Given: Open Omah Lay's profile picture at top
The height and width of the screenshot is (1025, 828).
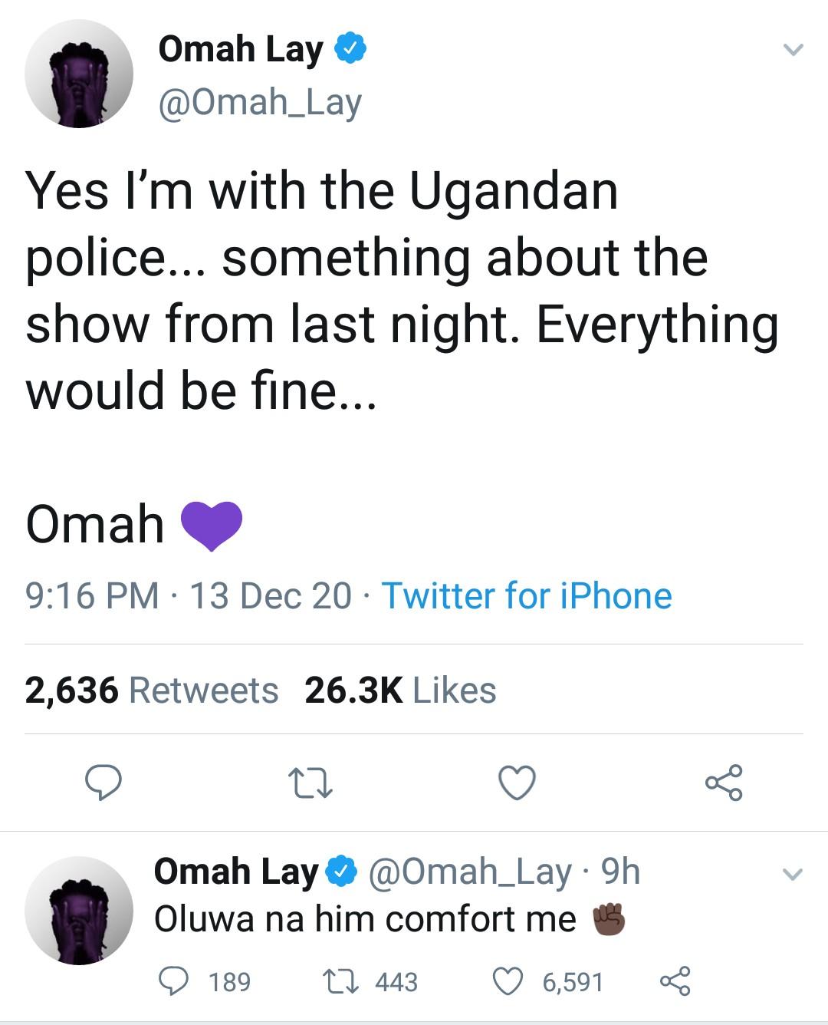Looking at the screenshot, I should [79, 74].
